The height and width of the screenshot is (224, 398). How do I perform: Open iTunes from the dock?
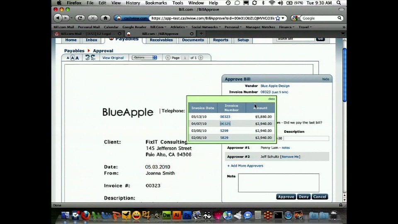[x=228, y=215]
